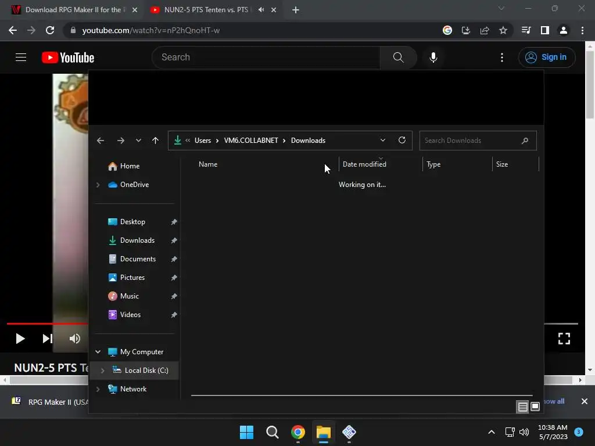Switch to large thumbnails view layout

tap(535, 407)
